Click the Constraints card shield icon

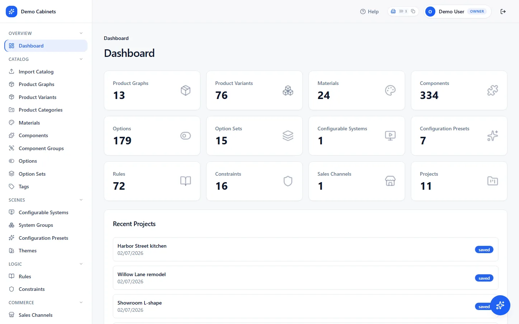288,181
